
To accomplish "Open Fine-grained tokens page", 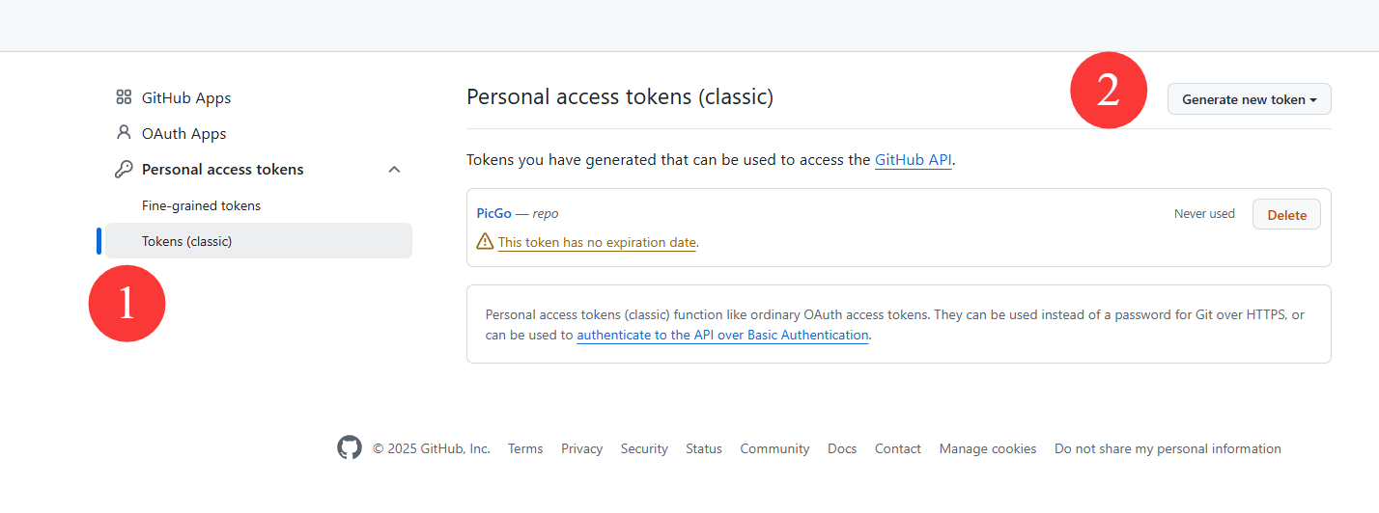I will (x=201, y=205).
